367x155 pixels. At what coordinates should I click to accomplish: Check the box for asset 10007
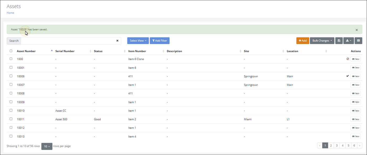click(11, 85)
